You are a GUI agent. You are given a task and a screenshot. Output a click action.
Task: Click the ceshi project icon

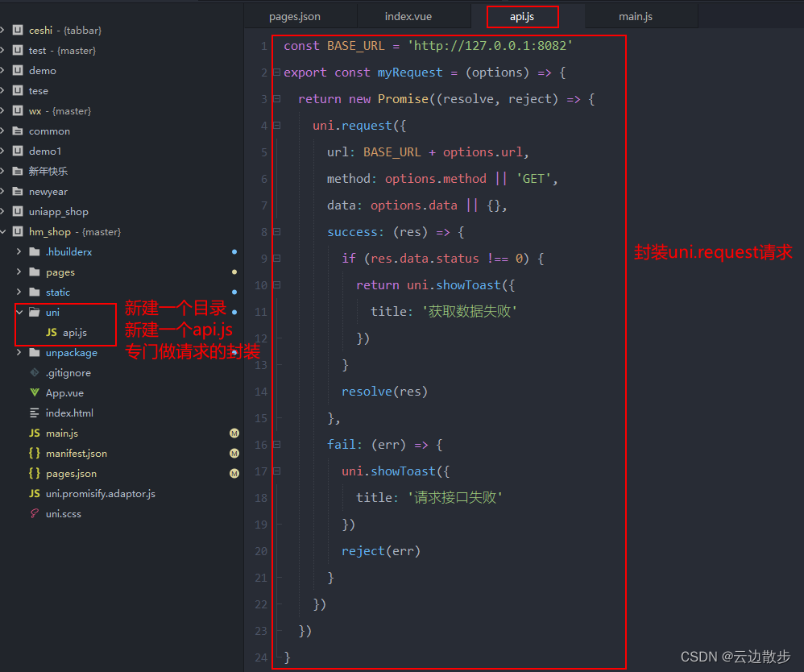pos(18,31)
